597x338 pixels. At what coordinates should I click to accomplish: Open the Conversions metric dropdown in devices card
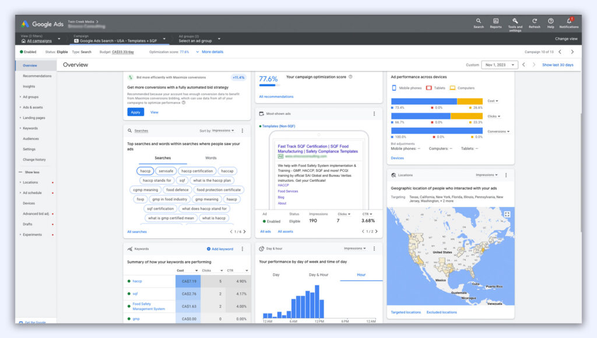[498, 131]
